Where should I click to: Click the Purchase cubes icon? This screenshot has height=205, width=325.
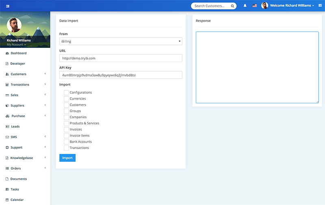point(7,116)
